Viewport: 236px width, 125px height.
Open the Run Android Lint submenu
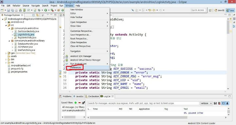pyautogui.click(x=78, y=64)
